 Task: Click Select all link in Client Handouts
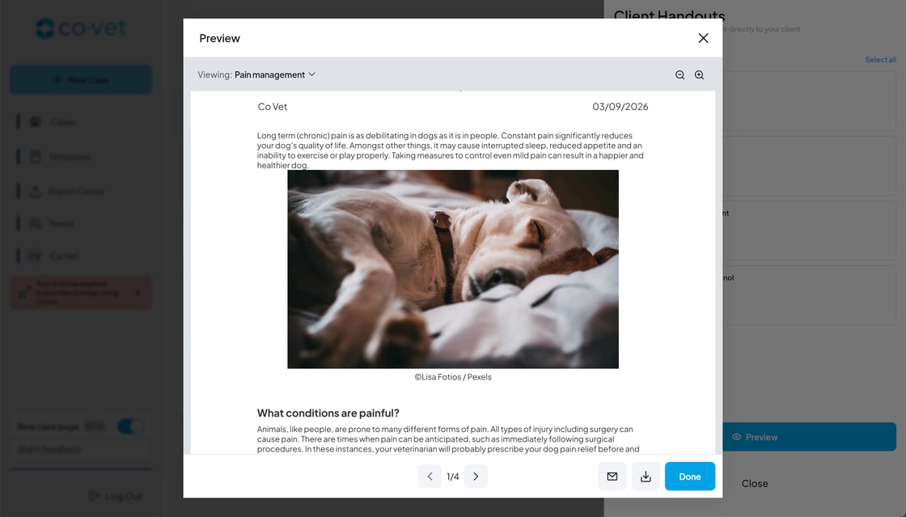click(x=880, y=60)
